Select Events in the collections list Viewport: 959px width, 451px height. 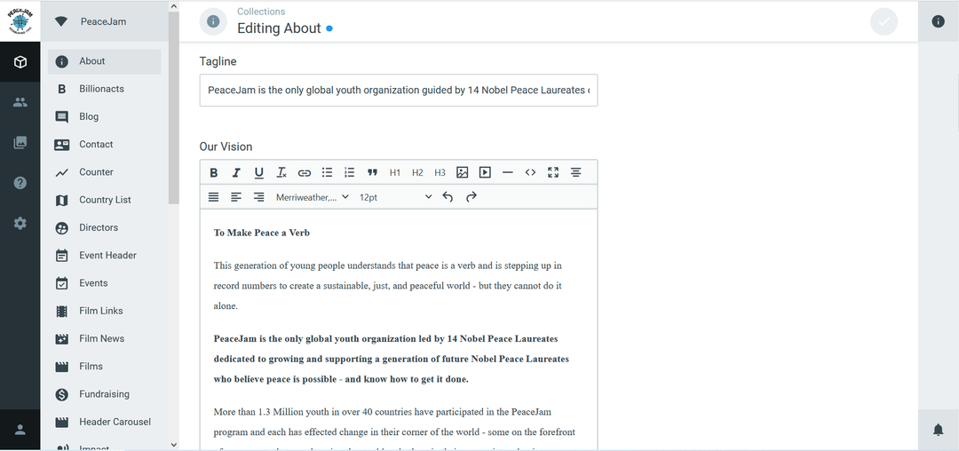(x=93, y=283)
